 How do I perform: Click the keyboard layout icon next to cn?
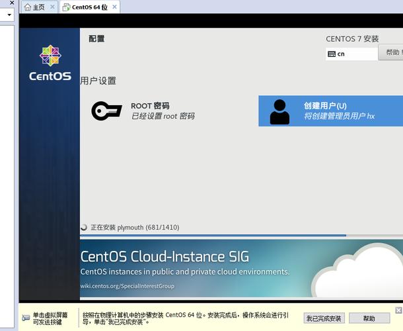pyautogui.click(x=332, y=54)
